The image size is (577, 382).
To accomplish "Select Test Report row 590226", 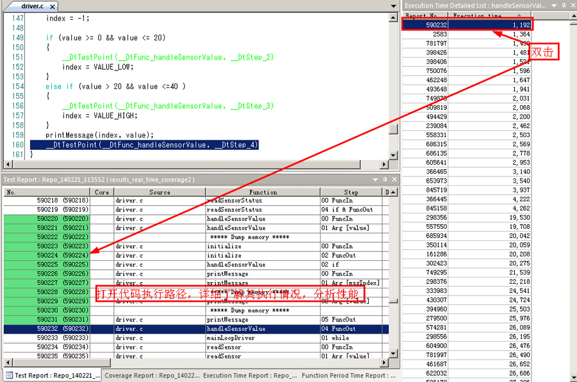I will tap(196, 274).
